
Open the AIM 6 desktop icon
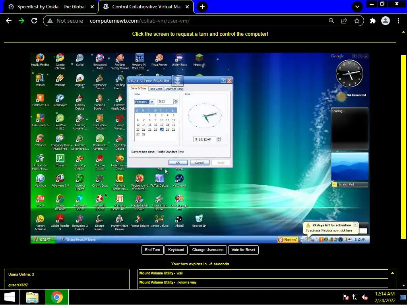40,201
